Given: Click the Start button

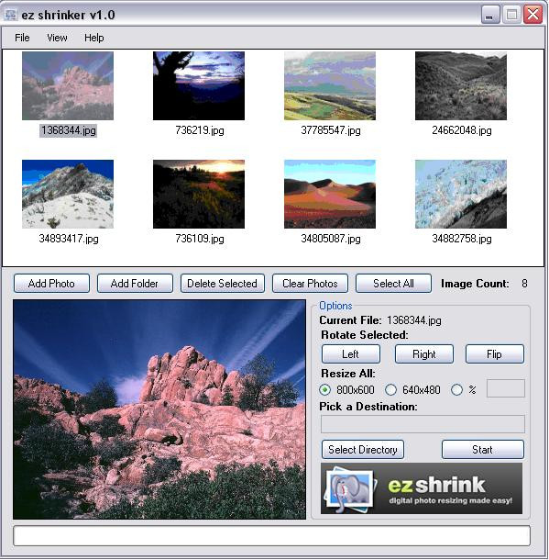Looking at the screenshot, I should [x=483, y=449].
